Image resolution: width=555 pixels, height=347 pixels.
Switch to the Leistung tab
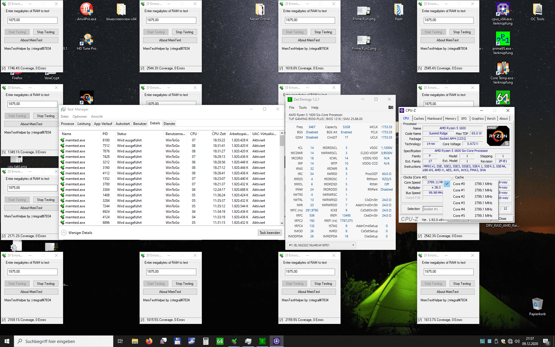click(x=84, y=124)
